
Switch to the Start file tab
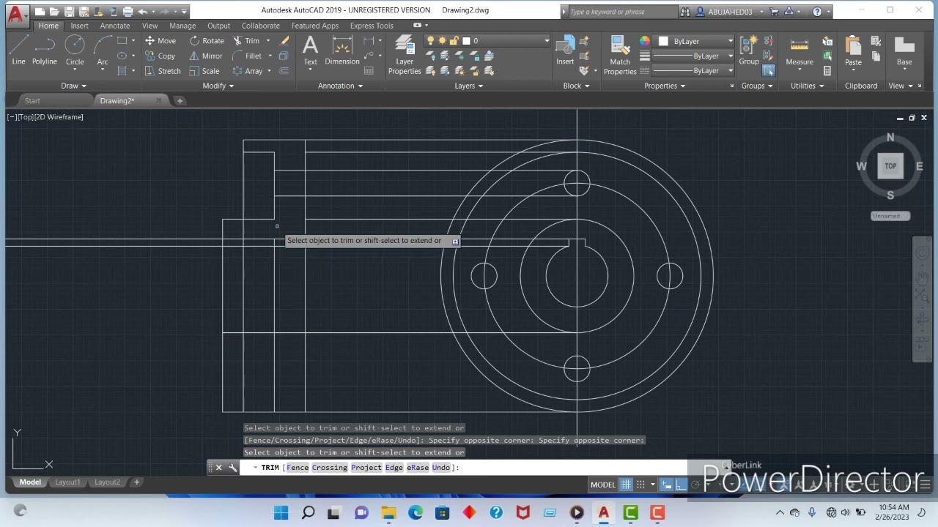(x=32, y=101)
